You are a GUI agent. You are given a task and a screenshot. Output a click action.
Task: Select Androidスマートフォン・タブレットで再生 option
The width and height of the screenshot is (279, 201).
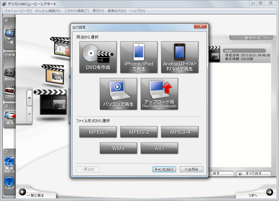[180, 57]
